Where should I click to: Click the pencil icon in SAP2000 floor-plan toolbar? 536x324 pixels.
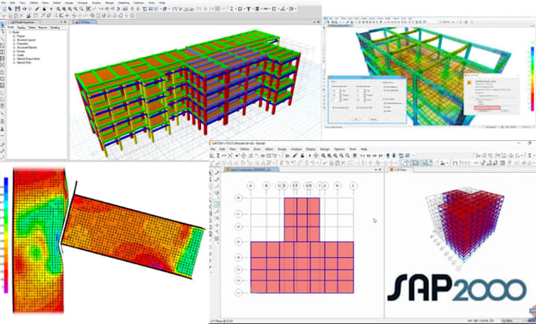[295, 155]
